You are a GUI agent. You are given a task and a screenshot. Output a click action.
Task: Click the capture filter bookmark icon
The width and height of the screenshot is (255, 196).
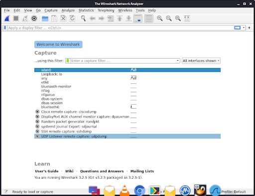68,61
